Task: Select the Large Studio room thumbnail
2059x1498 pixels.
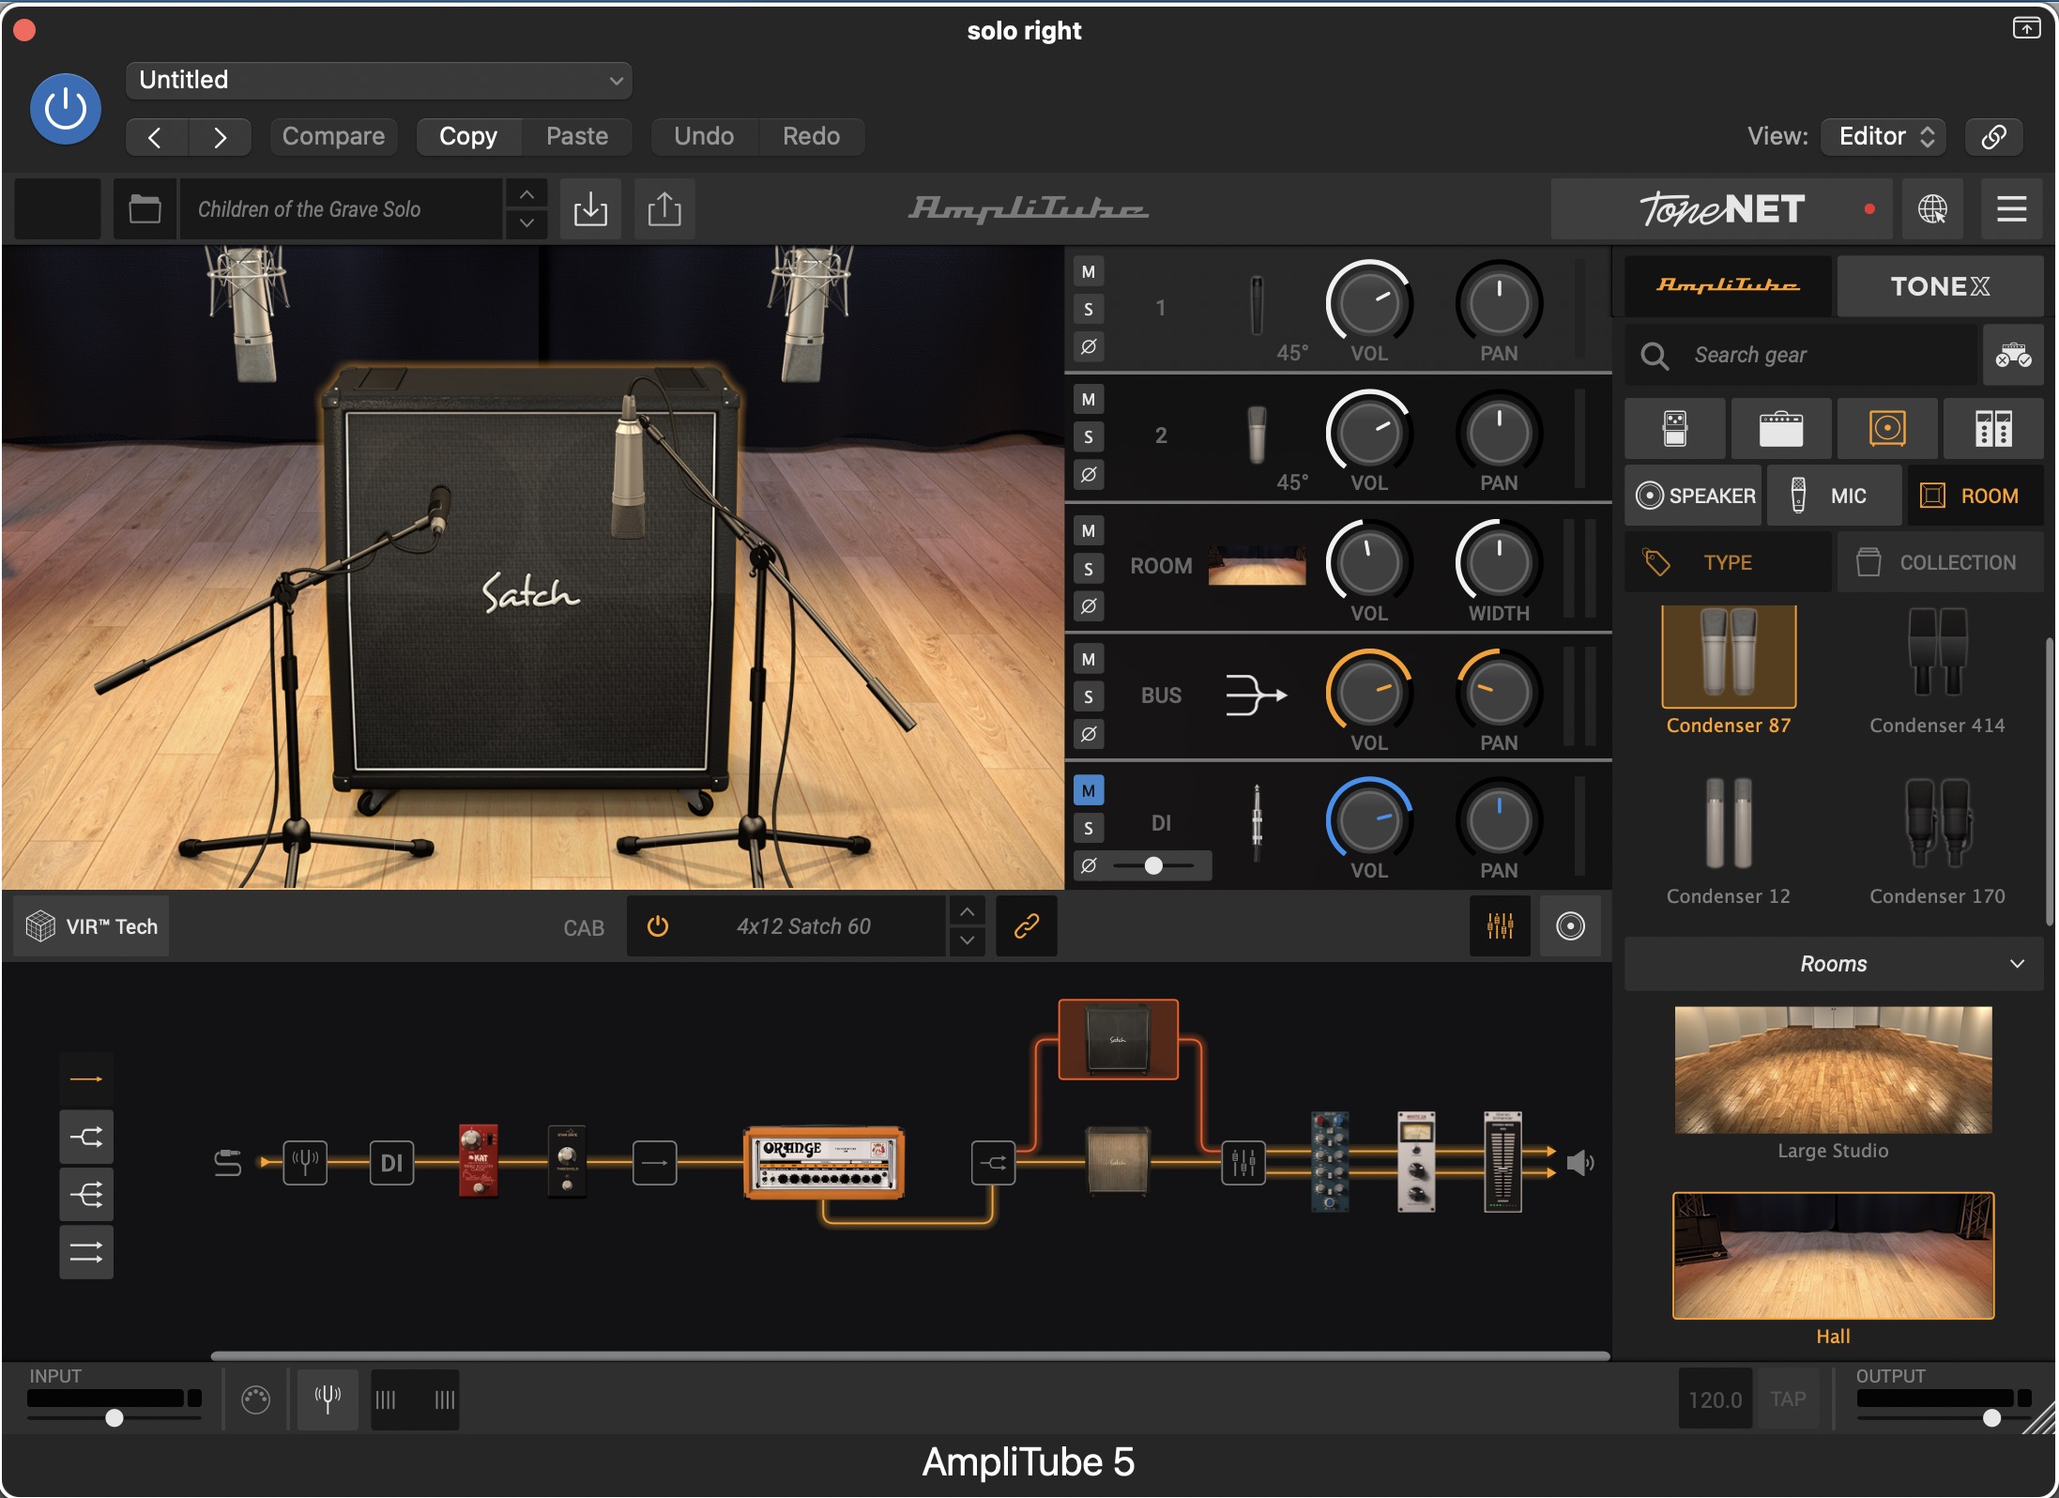Action: (x=1833, y=1071)
